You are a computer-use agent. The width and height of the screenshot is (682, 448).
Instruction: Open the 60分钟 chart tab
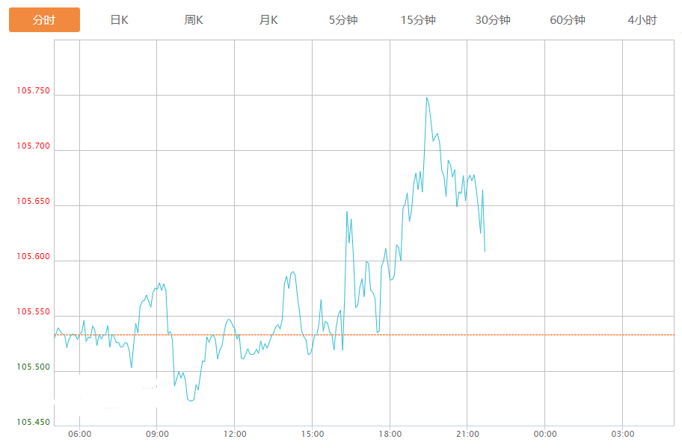pyautogui.click(x=568, y=20)
